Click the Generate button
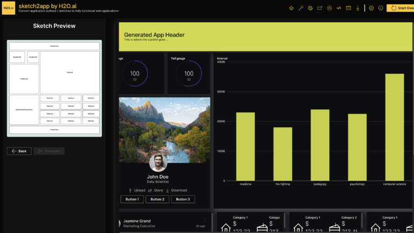 click(x=49, y=151)
